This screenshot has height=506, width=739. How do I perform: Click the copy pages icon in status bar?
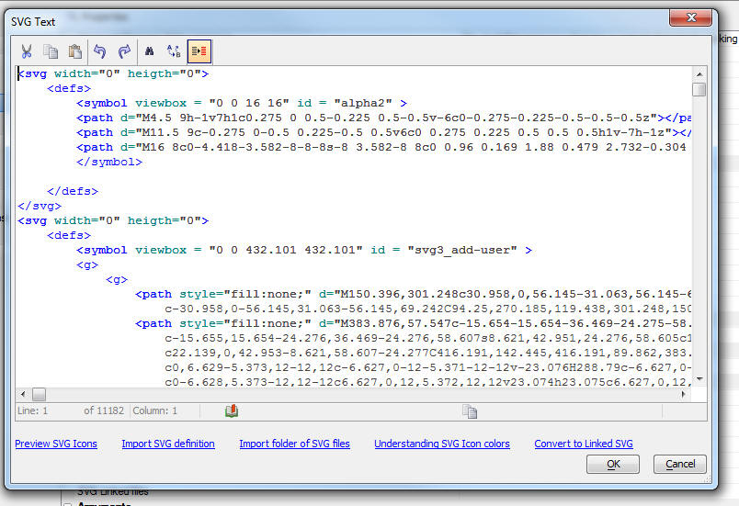coord(470,411)
